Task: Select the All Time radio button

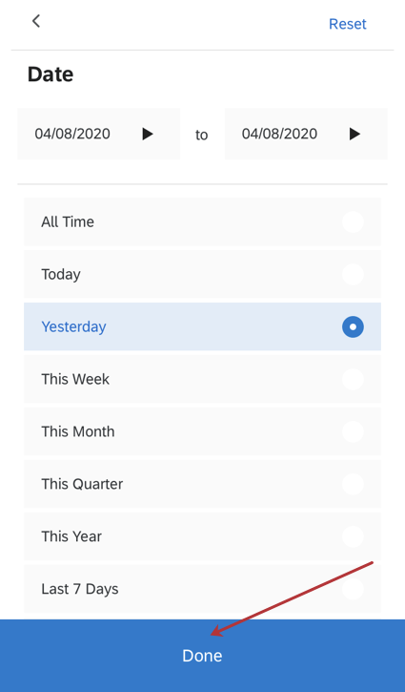Action: tap(353, 221)
